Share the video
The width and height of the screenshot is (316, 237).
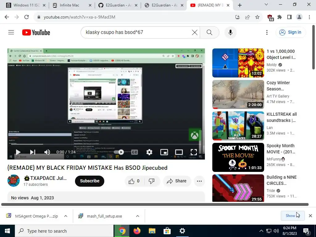click(x=177, y=181)
